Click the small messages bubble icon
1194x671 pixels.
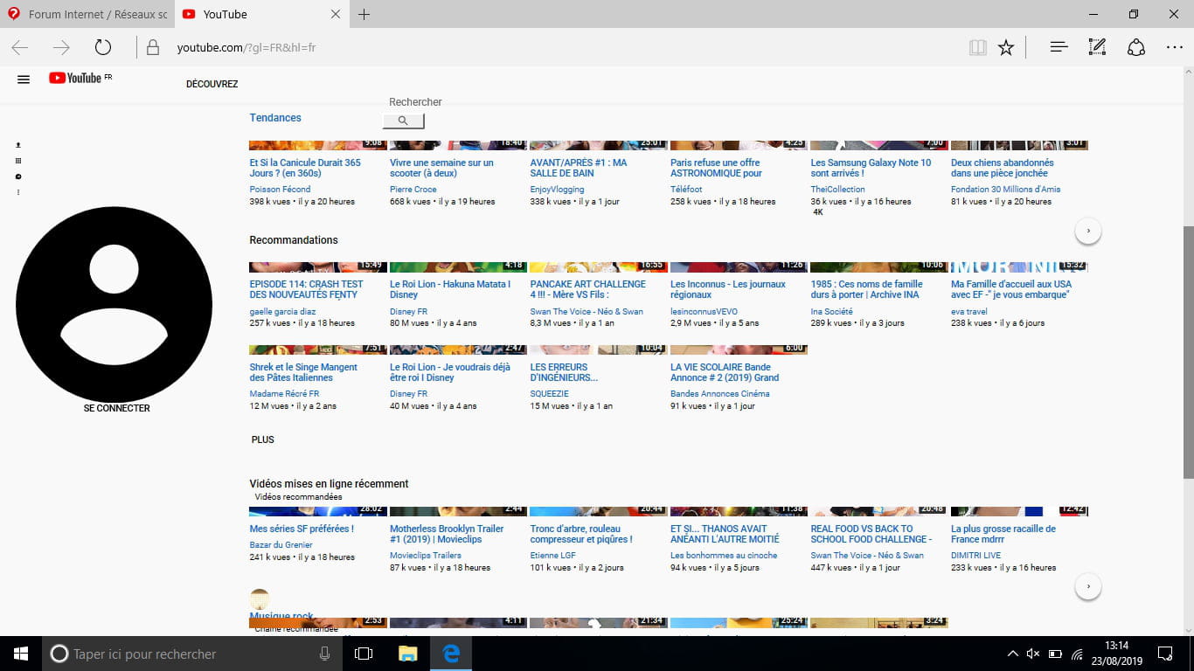click(x=18, y=176)
